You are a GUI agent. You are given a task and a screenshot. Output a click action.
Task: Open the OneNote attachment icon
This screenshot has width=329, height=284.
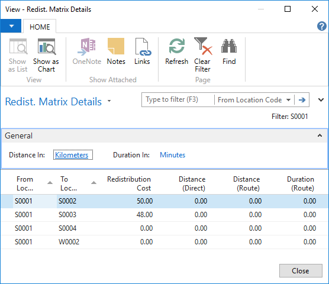(x=86, y=47)
